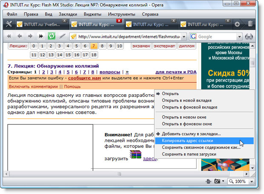Click the wand password icon
Screen dimensions: 264x194
(x=62, y=36)
